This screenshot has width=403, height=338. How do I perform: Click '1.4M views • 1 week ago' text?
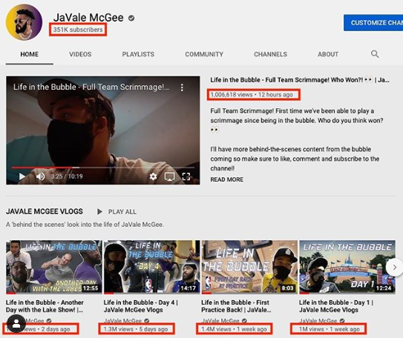pyautogui.click(x=234, y=329)
